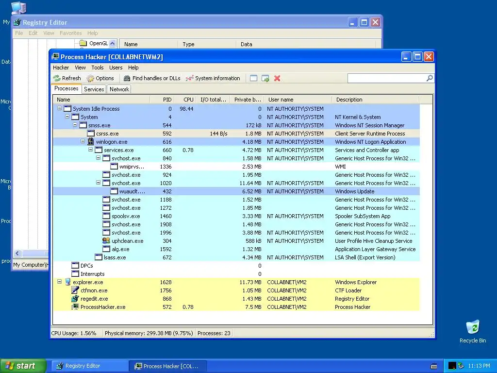Viewport: 497px width, 373px height.
Task: Click the Recycle Bin desktop icon
Action: [x=473, y=327]
